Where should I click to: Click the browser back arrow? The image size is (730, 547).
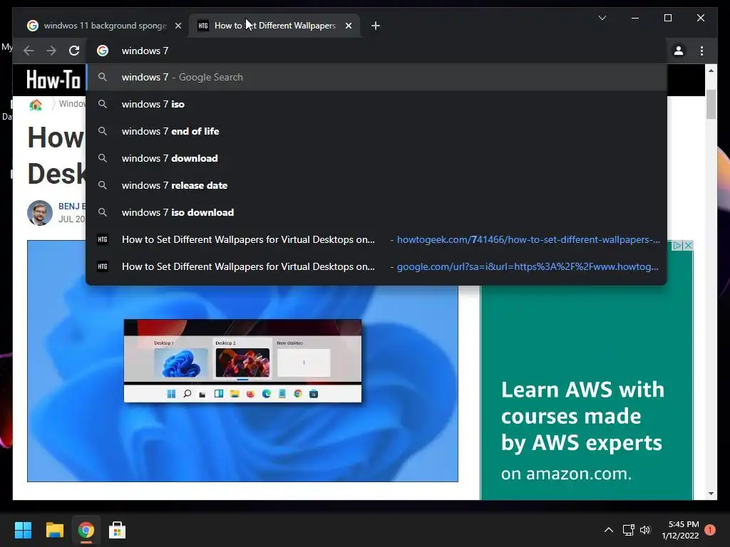click(x=29, y=51)
